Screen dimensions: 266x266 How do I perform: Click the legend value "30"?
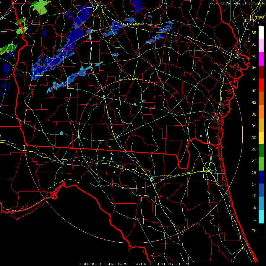pos(254,137)
